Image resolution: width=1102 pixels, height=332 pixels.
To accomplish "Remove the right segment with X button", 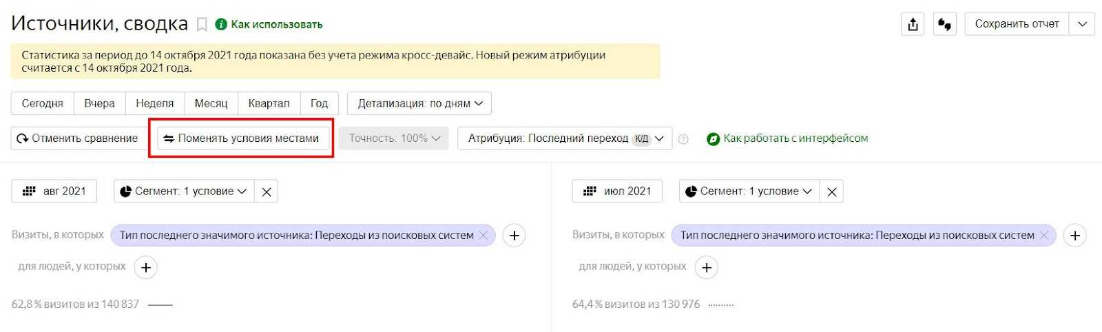I will click(x=832, y=191).
